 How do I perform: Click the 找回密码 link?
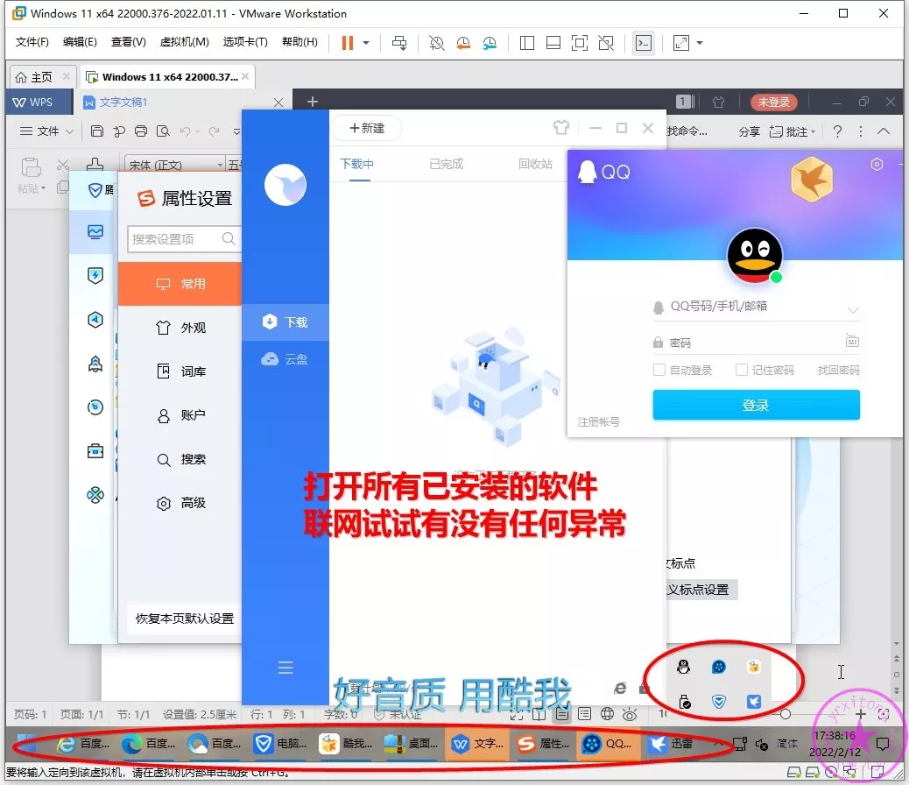click(x=838, y=371)
